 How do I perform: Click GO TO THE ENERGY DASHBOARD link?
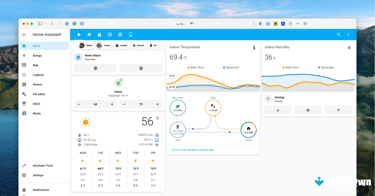tap(192, 150)
